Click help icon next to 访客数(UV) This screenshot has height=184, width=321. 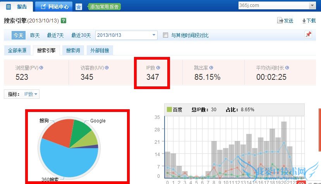(107, 67)
